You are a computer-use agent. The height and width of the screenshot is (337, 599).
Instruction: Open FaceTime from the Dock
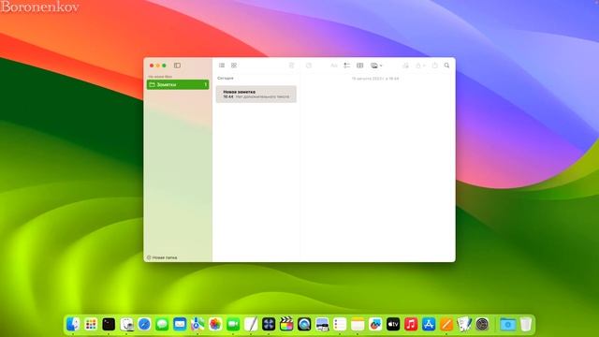233,324
